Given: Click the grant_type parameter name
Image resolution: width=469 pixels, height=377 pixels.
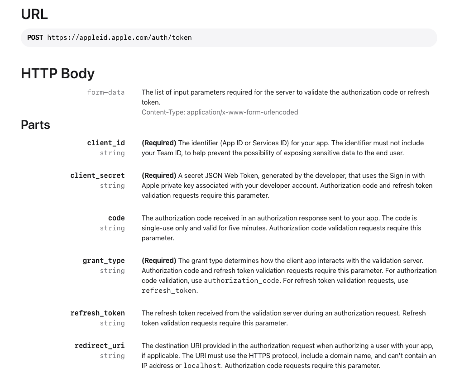Looking at the screenshot, I should [104, 261].
